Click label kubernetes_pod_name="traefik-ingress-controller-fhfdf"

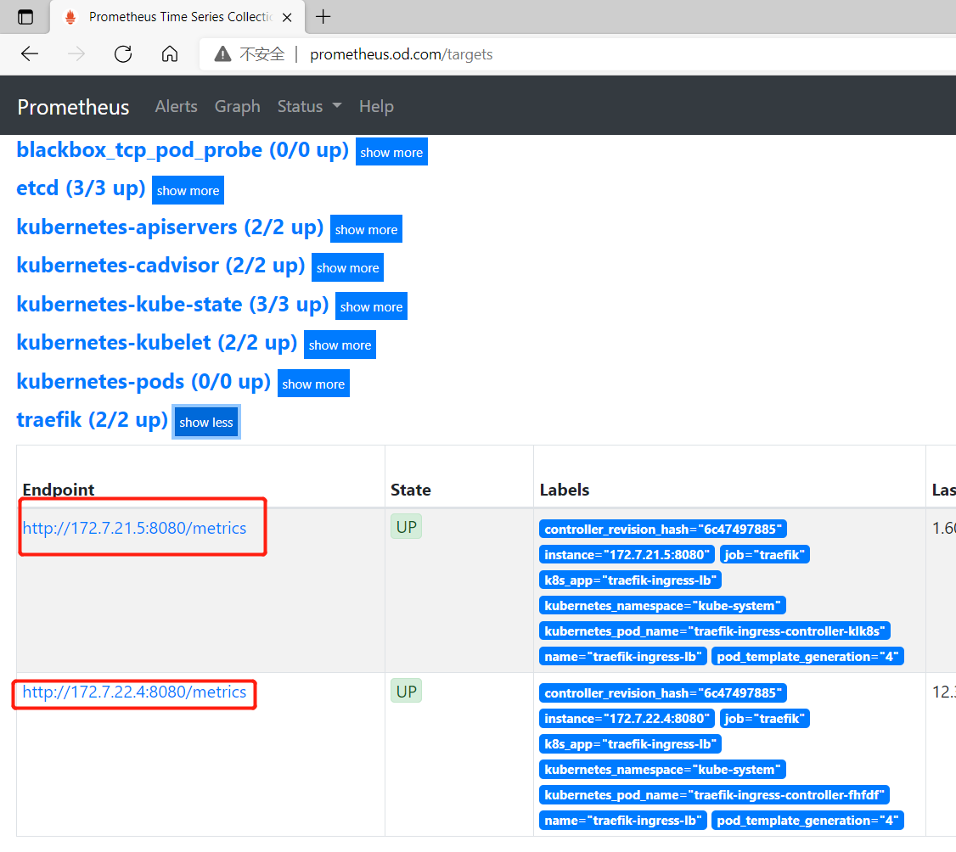tap(715, 794)
